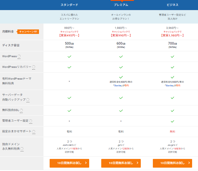Select the プレミアム plan header
Screen dimensions: 198x171
point(121,5)
